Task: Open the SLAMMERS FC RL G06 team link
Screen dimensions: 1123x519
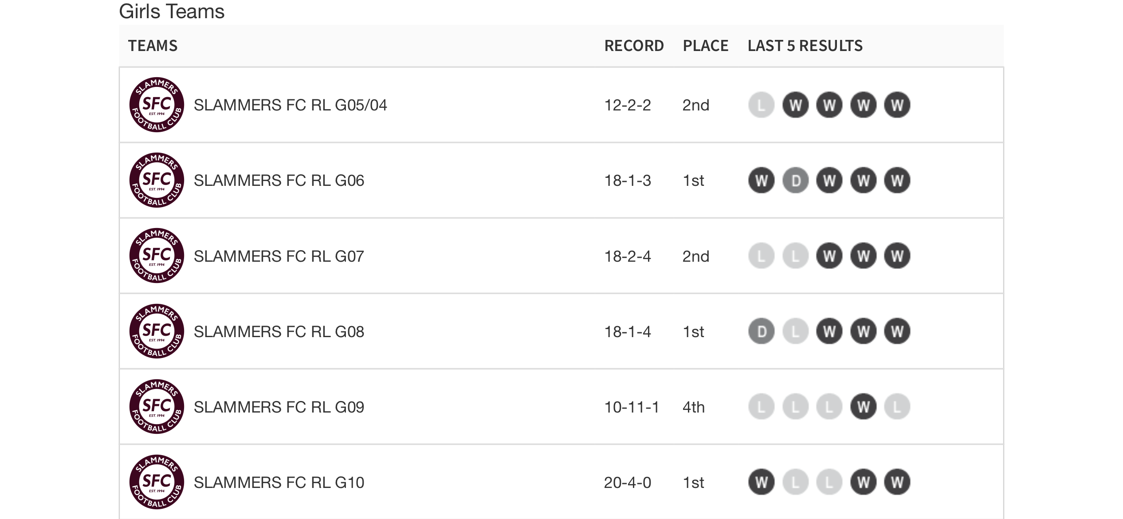Action: (279, 181)
